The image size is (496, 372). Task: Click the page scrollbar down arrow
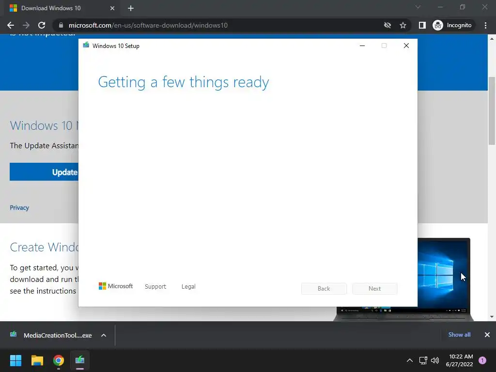point(492,317)
